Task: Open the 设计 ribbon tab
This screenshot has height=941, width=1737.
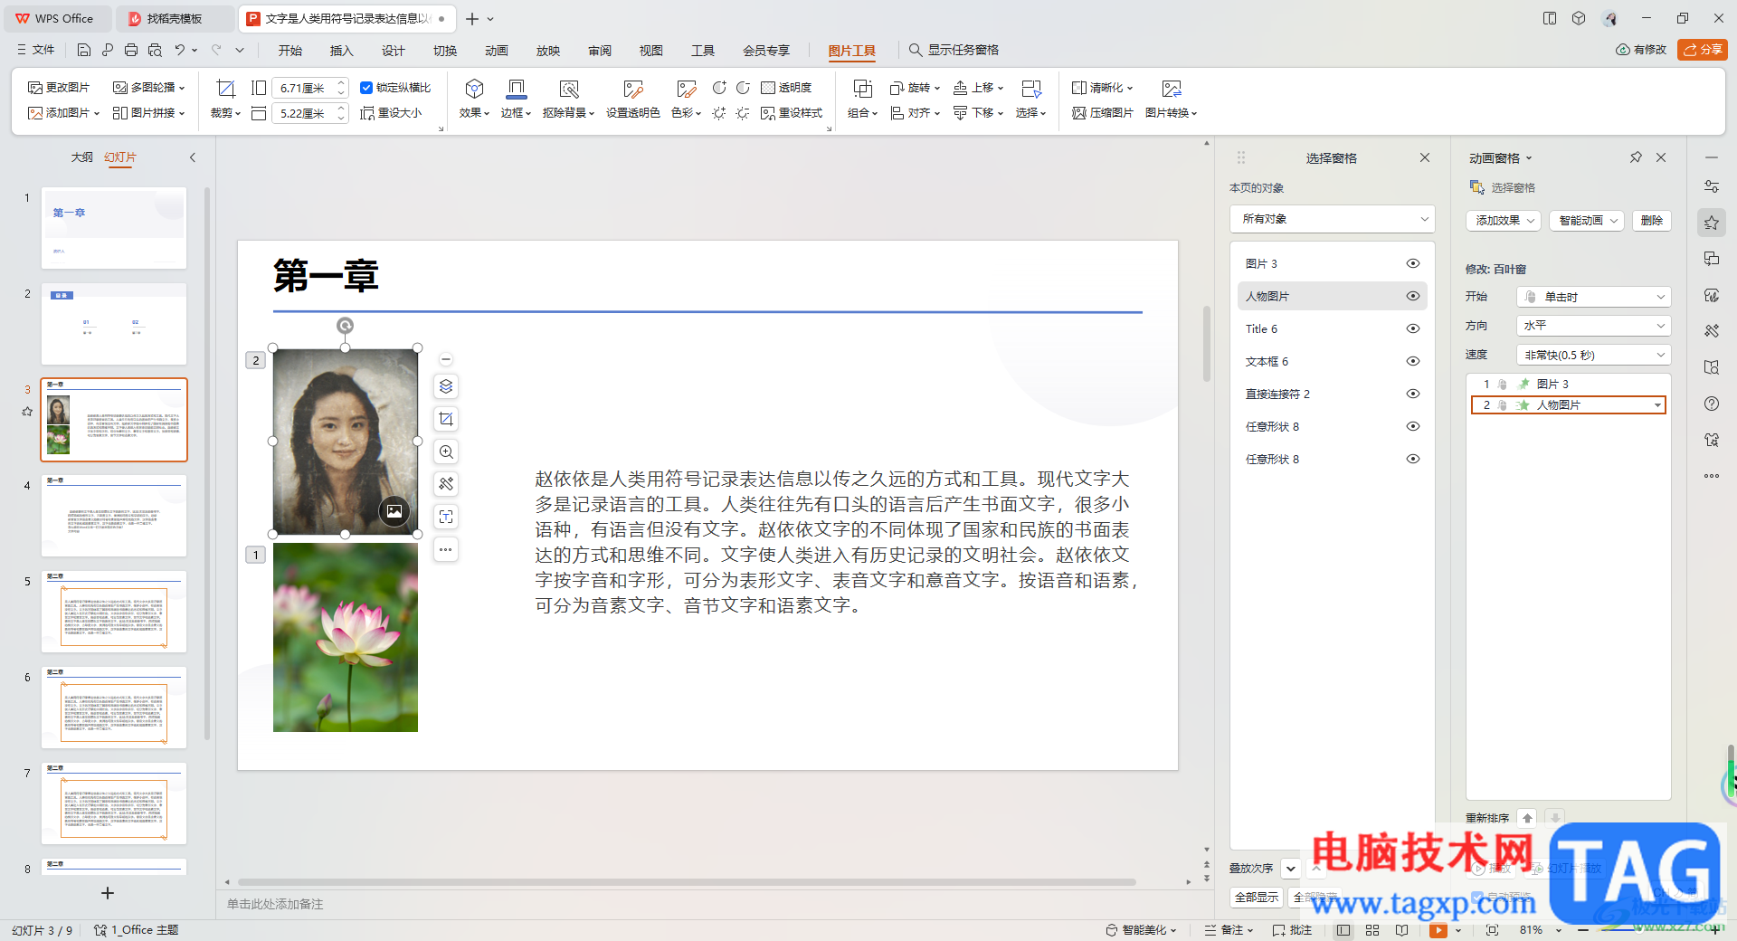Action: (x=394, y=51)
